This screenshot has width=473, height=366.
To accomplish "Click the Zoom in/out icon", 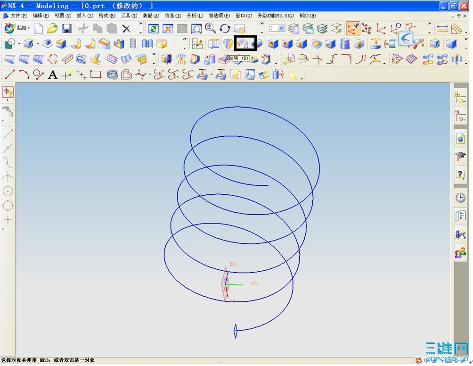I will [x=210, y=28].
